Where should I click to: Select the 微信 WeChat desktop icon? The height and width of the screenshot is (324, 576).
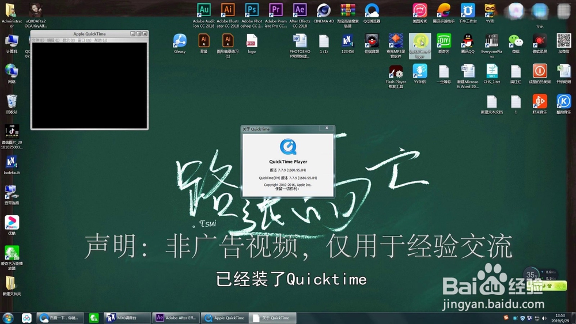(x=516, y=44)
